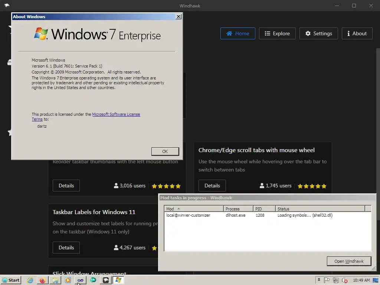The image size is (380, 285).
Task: Click the 4,267 users count
Action: pos(132,248)
